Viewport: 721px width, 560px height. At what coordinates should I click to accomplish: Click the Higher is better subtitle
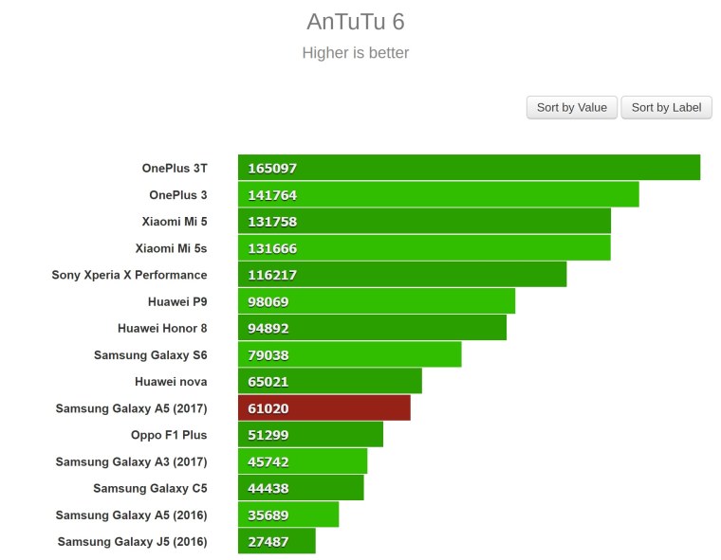pyautogui.click(x=356, y=53)
